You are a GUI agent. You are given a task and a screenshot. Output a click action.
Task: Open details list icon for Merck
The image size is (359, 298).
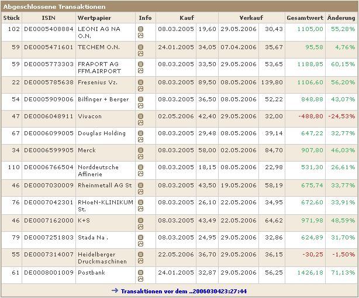pos(140,150)
